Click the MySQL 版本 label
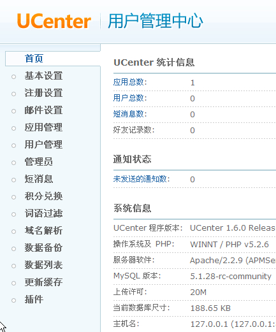This screenshot has height=332, width=276. pyautogui.click(x=137, y=276)
